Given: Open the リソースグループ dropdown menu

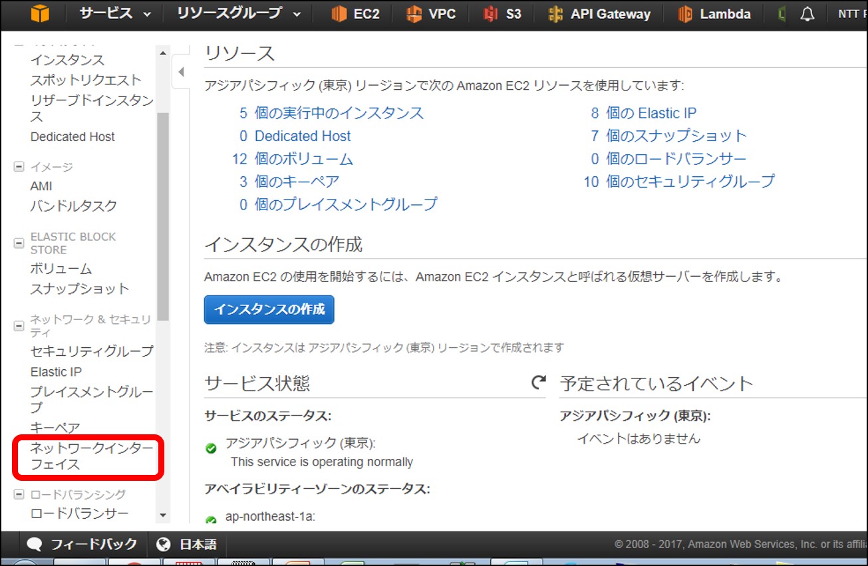Looking at the screenshot, I should (239, 13).
